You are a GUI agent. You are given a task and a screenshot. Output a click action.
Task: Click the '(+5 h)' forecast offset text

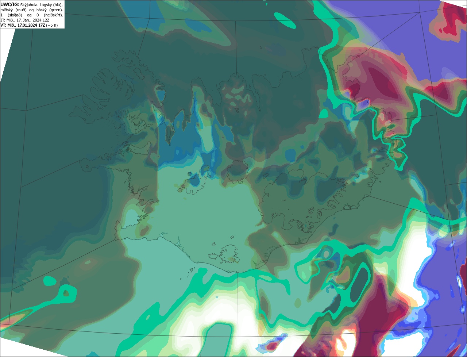point(52,25)
